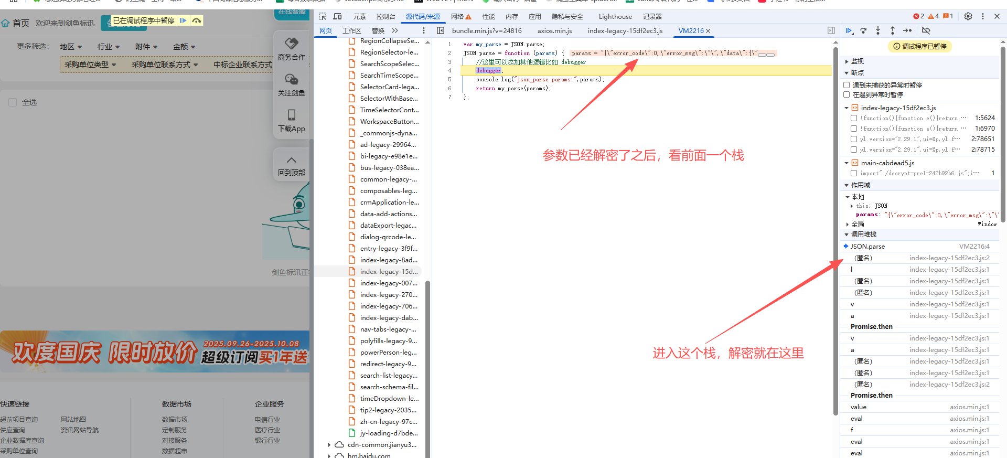Click the Step debugger button
Image resolution: width=1007 pixels, height=458 pixels.
pos(907,30)
